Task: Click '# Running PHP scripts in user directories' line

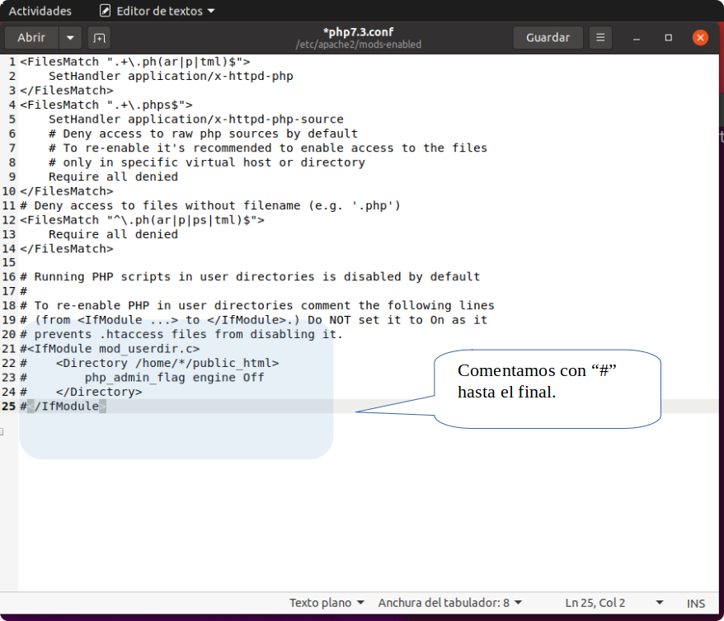Action: (x=250, y=277)
